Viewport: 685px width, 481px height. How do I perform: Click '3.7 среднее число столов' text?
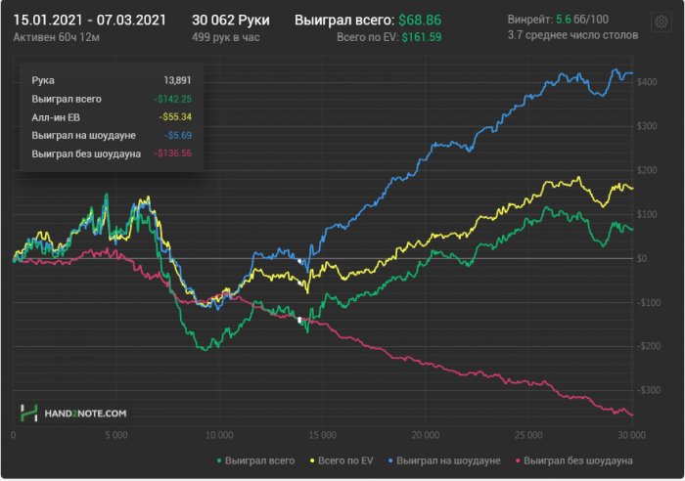coord(572,35)
